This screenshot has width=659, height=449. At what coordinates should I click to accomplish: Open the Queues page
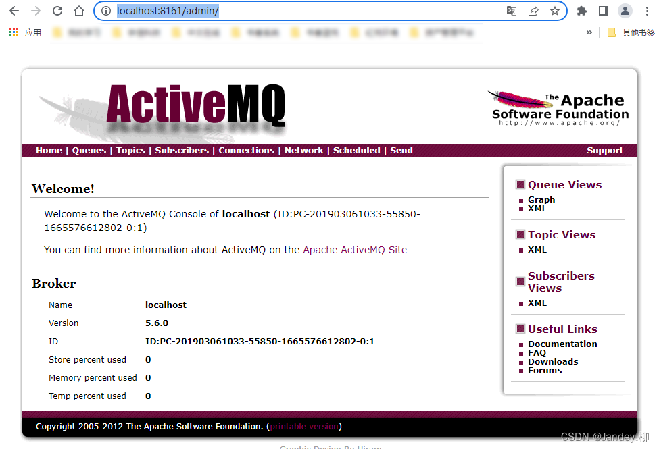(89, 151)
